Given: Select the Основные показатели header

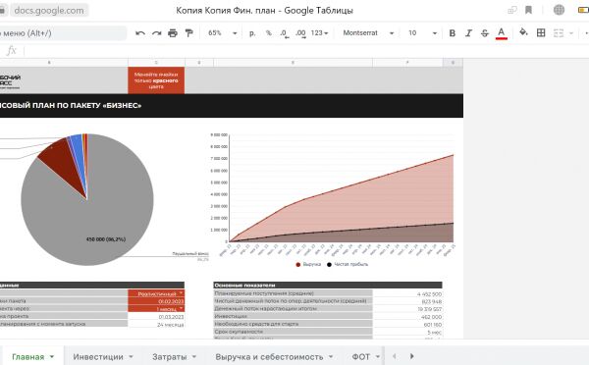Looking at the screenshot, I should [x=328, y=286].
